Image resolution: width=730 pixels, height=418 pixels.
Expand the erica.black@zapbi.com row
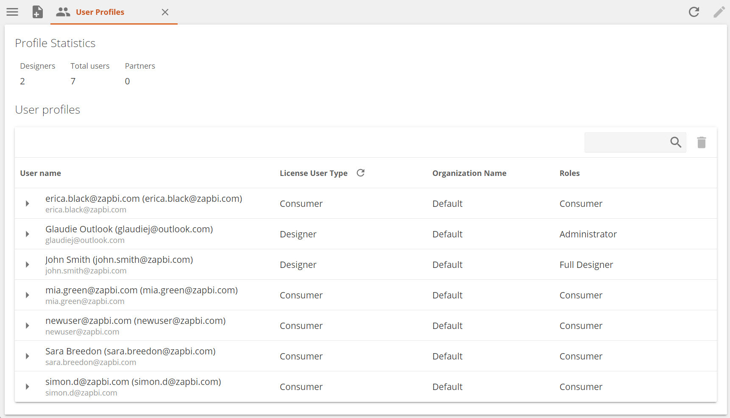pyautogui.click(x=27, y=203)
